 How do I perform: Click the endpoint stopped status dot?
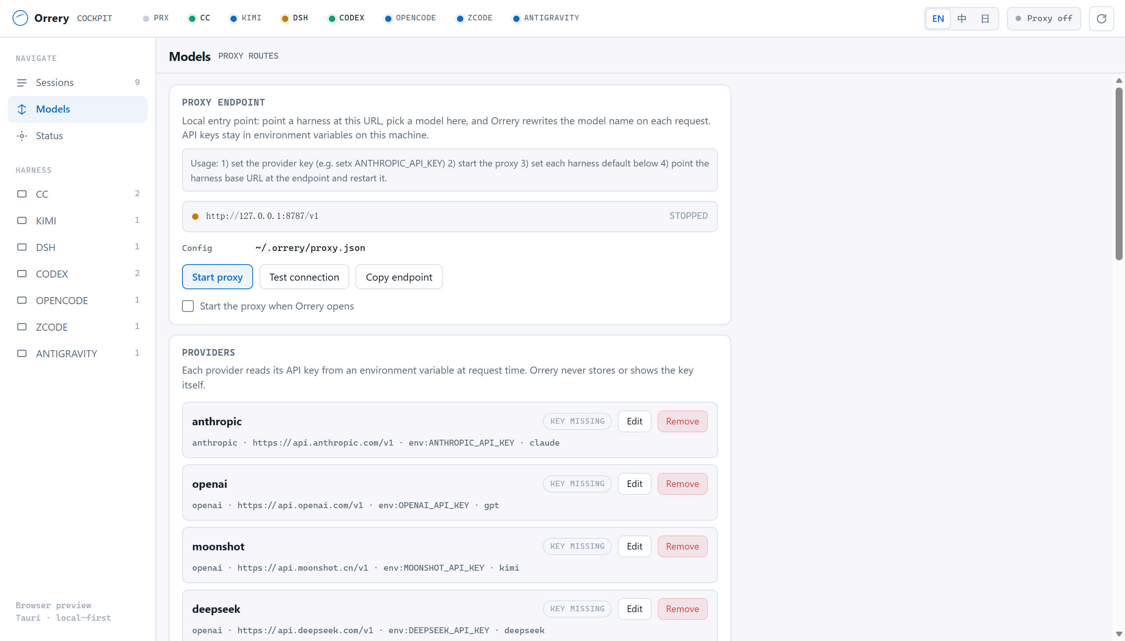tap(195, 216)
